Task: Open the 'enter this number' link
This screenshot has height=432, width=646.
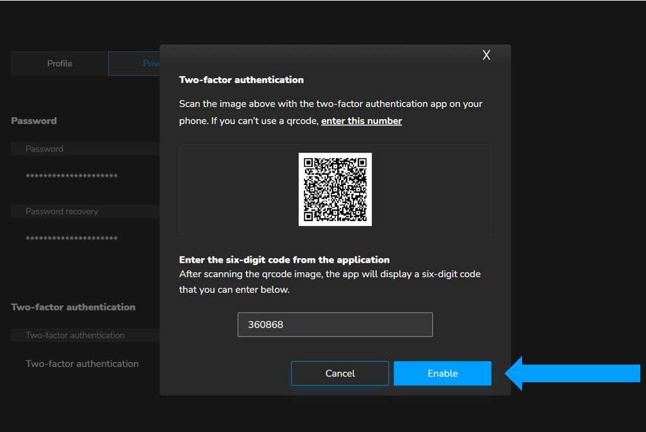Action: click(361, 121)
